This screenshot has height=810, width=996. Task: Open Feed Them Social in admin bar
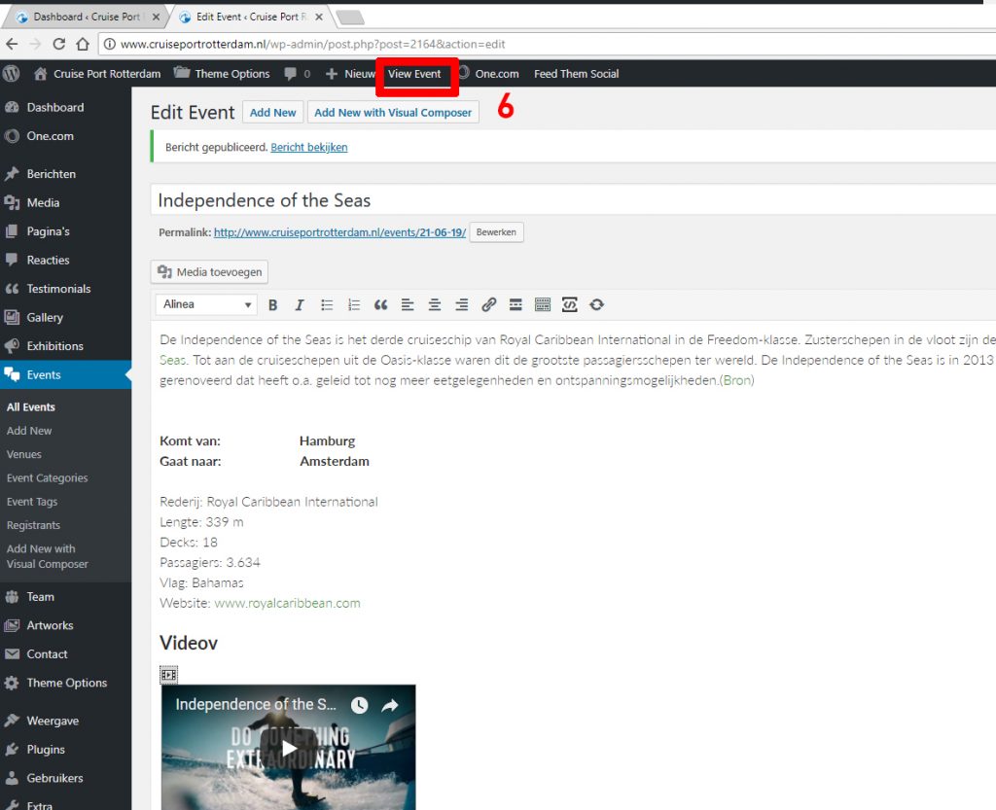(576, 74)
